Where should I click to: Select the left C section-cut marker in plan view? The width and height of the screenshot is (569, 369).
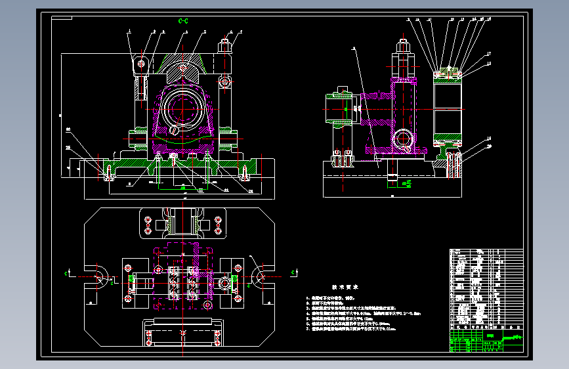[66, 273]
